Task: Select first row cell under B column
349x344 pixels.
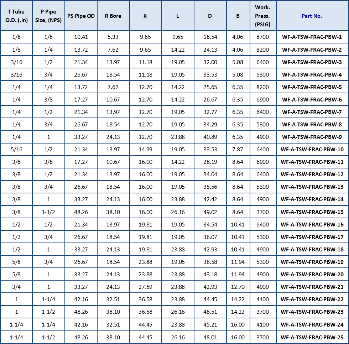Action: click(x=238, y=37)
